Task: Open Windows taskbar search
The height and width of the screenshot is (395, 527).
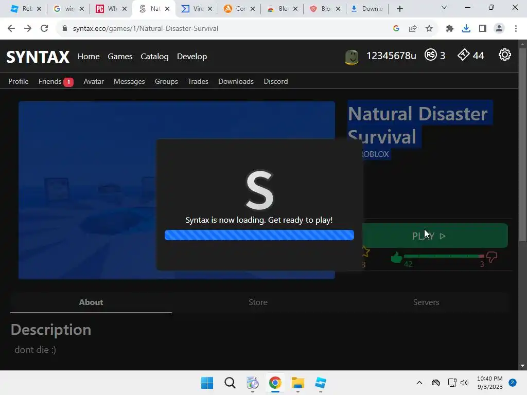Action: [x=230, y=383]
